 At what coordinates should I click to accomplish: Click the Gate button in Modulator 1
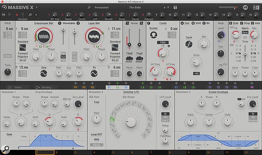(9, 134)
